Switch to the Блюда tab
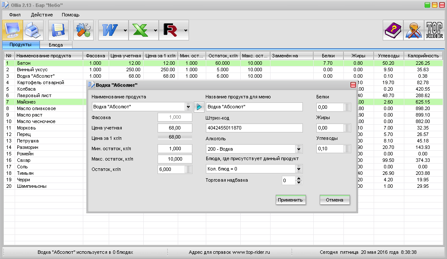The height and width of the screenshot is (259, 447). coord(56,44)
